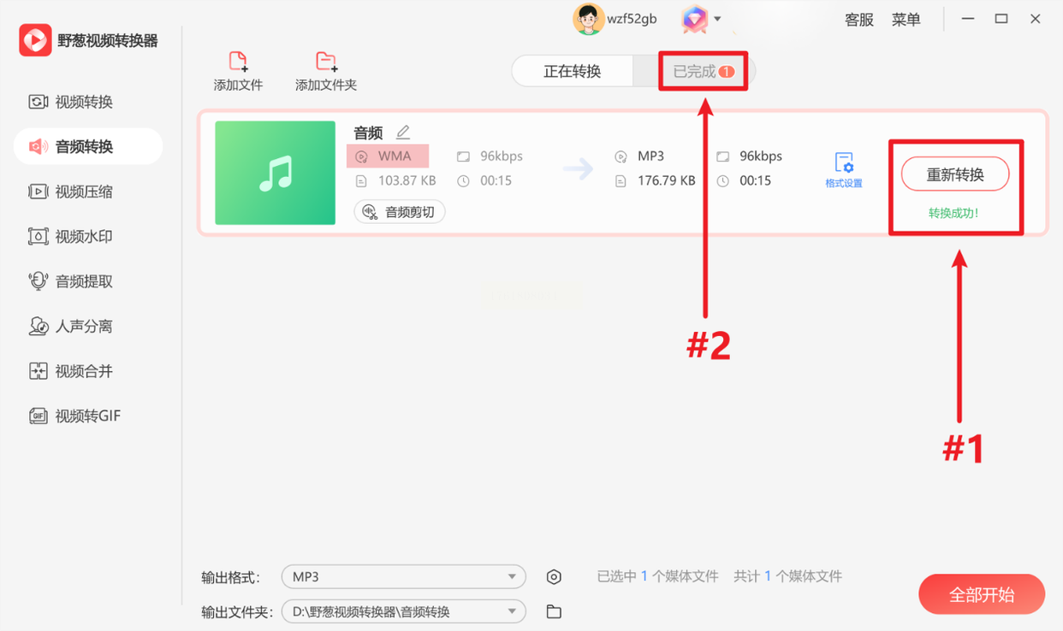Click the target MP3 format label
This screenshot has height=631, width=1063.
(651, 156)
